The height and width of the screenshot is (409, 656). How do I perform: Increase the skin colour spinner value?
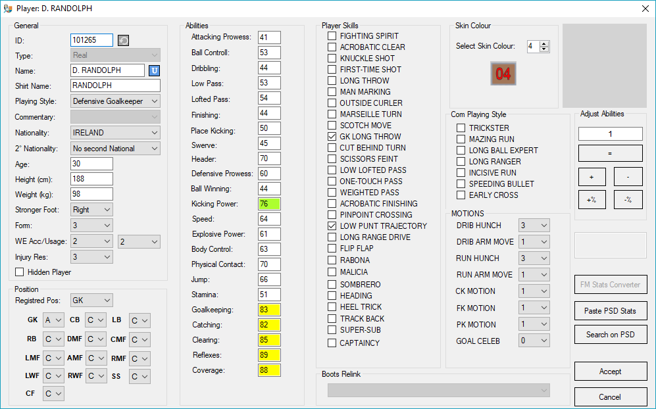(544, 44)
